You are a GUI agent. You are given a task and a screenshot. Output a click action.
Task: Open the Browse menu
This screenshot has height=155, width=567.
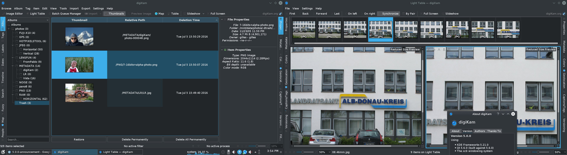[x=6, y=8]
